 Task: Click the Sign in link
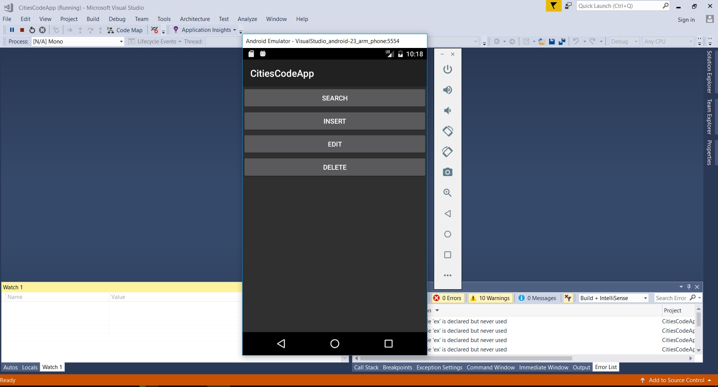tap(686, 20)
